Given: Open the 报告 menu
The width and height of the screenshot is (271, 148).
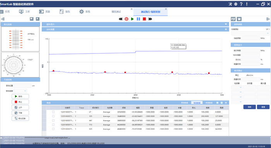Looking at the screenshot, I should [x=65, y=12].
